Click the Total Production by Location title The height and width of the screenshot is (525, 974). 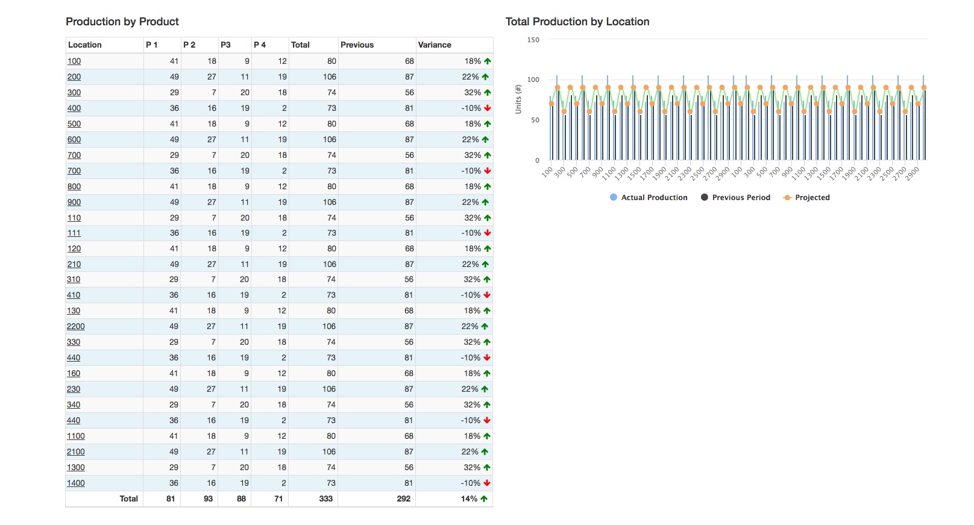(577, 22)
